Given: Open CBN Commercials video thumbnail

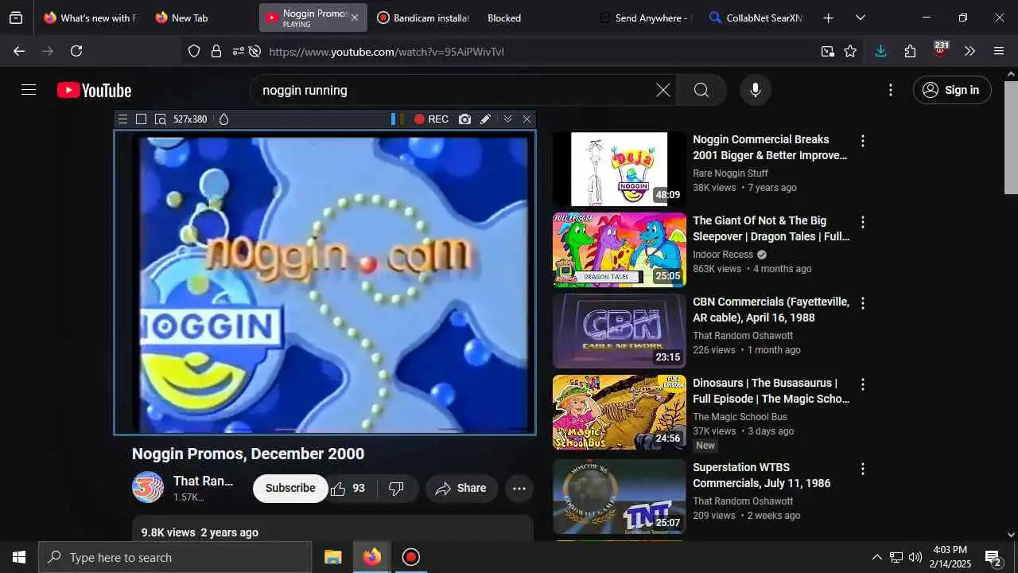Looking at the screenshot, I should [620, 331].
